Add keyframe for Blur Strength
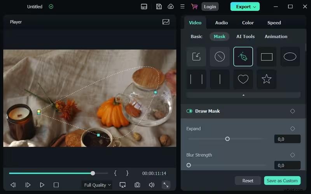Viewport: 311px width, 194px height. (292, 155)
